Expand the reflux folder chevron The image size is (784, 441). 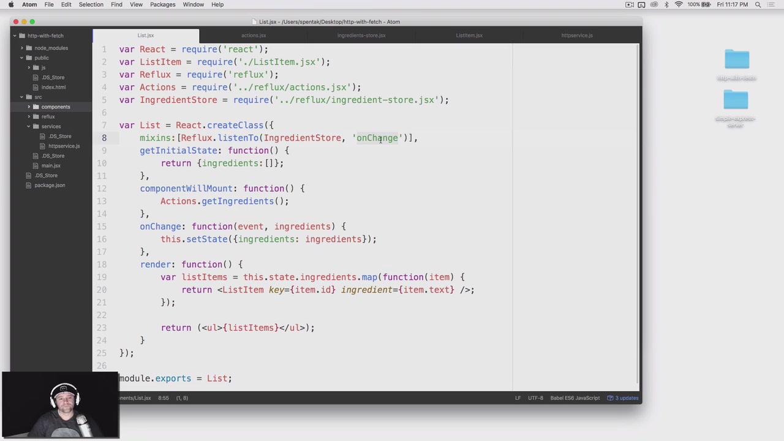click(x=28, y=116)
